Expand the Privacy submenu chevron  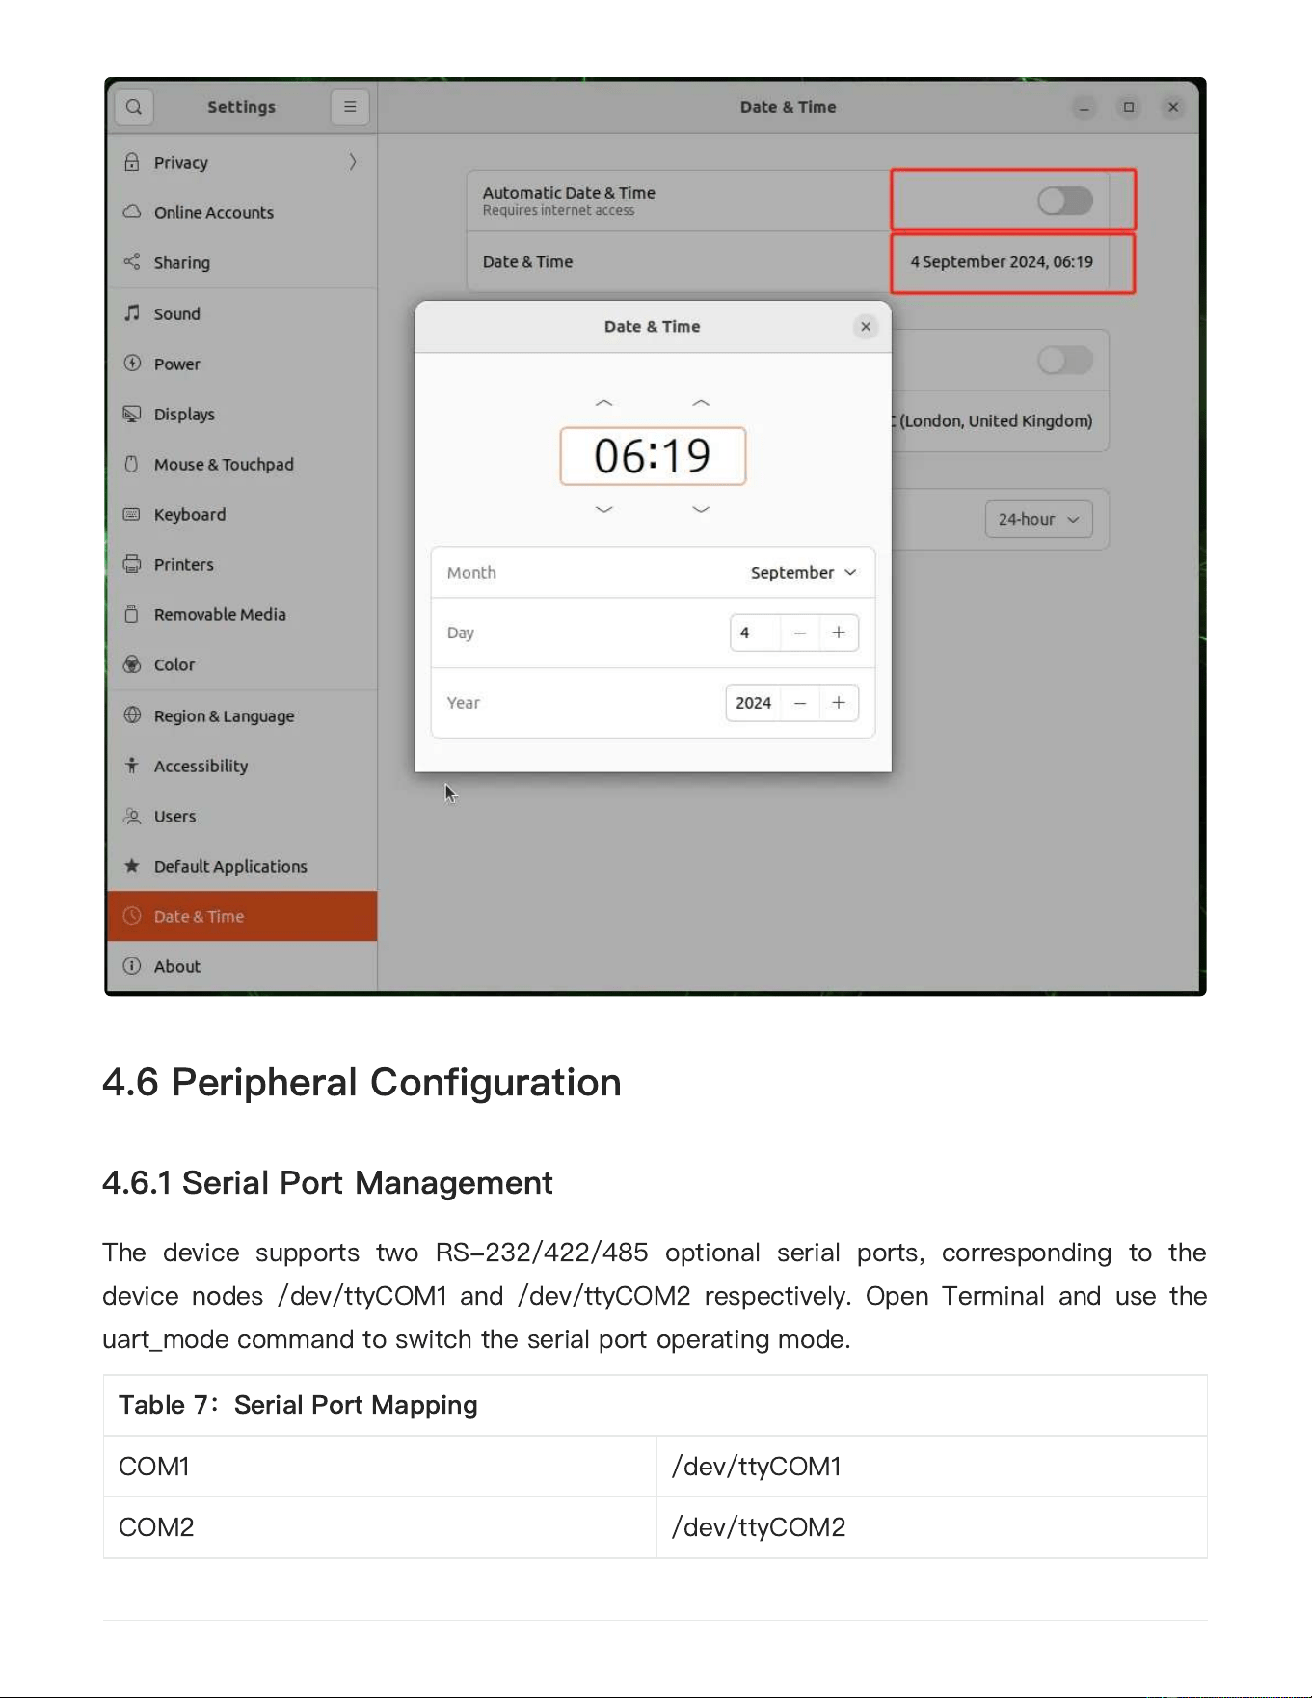(353, 162)
